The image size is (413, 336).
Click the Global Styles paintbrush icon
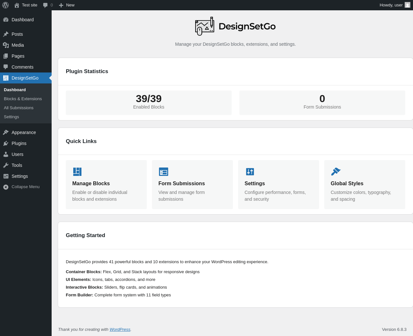click(x=336, y=172)
